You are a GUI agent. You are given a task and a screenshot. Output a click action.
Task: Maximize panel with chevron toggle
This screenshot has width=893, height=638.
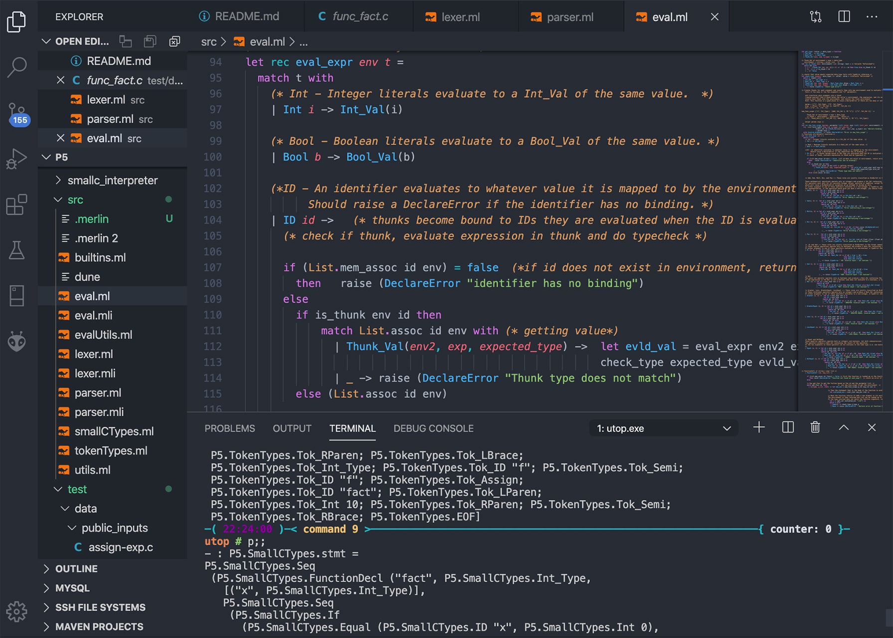[844, 427]
